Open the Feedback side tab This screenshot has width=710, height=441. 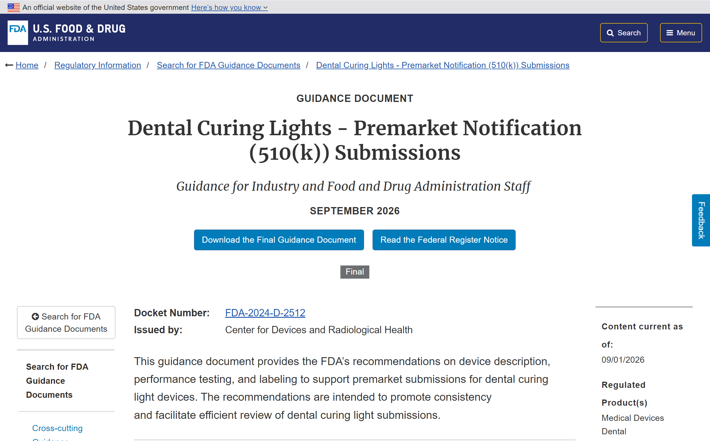click(x=701, y=220)
